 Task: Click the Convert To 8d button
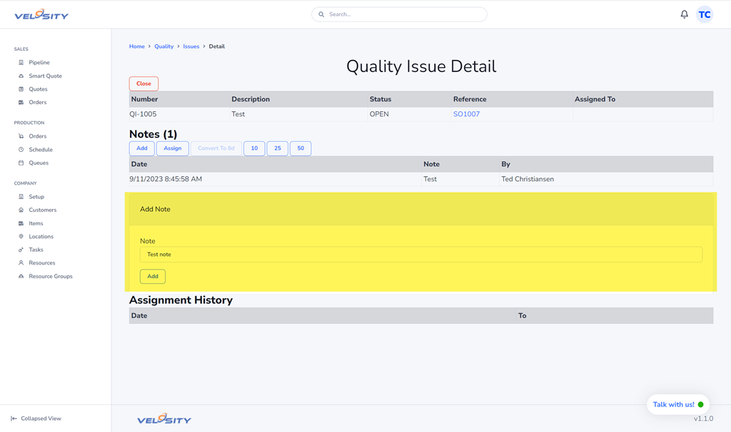216,148
